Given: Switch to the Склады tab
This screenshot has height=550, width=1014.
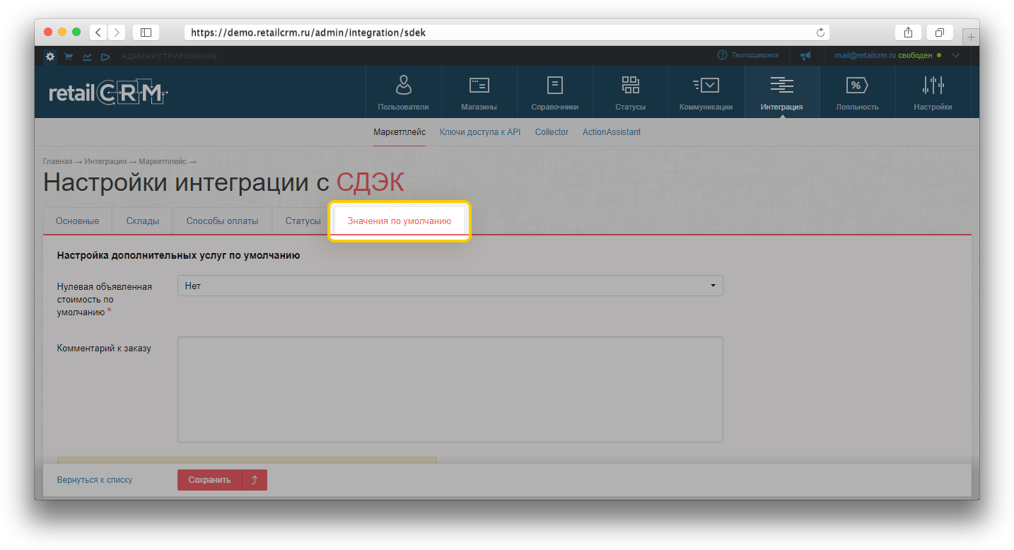Looking at the screenshot, I should coord(143,221).
